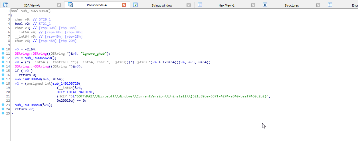
Task: Toggle breakpoint dot on line 18
Action: click(x=3, y=83)
